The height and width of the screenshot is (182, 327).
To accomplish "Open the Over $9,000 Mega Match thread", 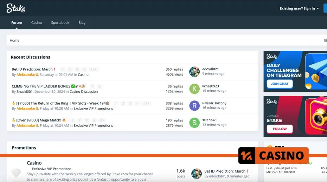I will [39, 120].
